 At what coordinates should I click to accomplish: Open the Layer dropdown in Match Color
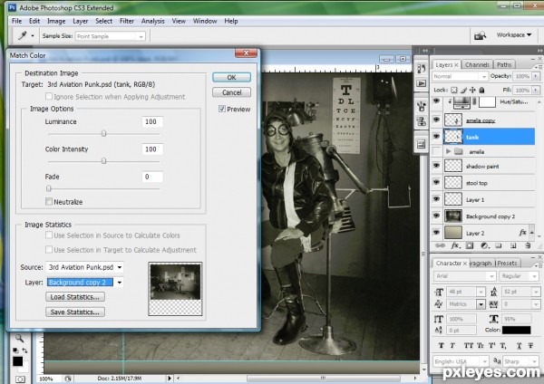(120, 283)
